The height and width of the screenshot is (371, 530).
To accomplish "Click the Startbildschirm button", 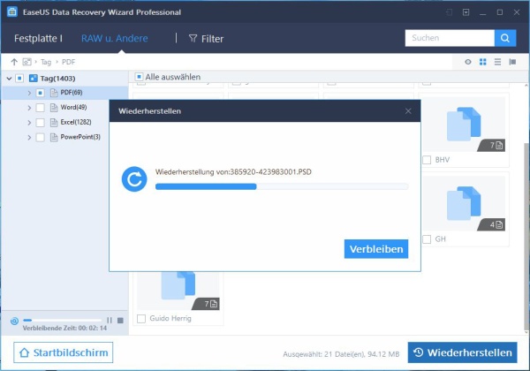I will pos(64,352).
